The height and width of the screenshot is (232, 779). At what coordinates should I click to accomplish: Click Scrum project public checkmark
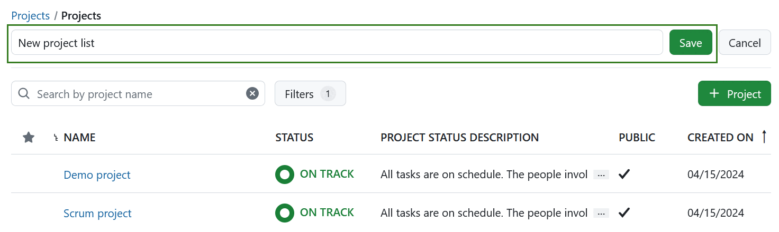624,213
